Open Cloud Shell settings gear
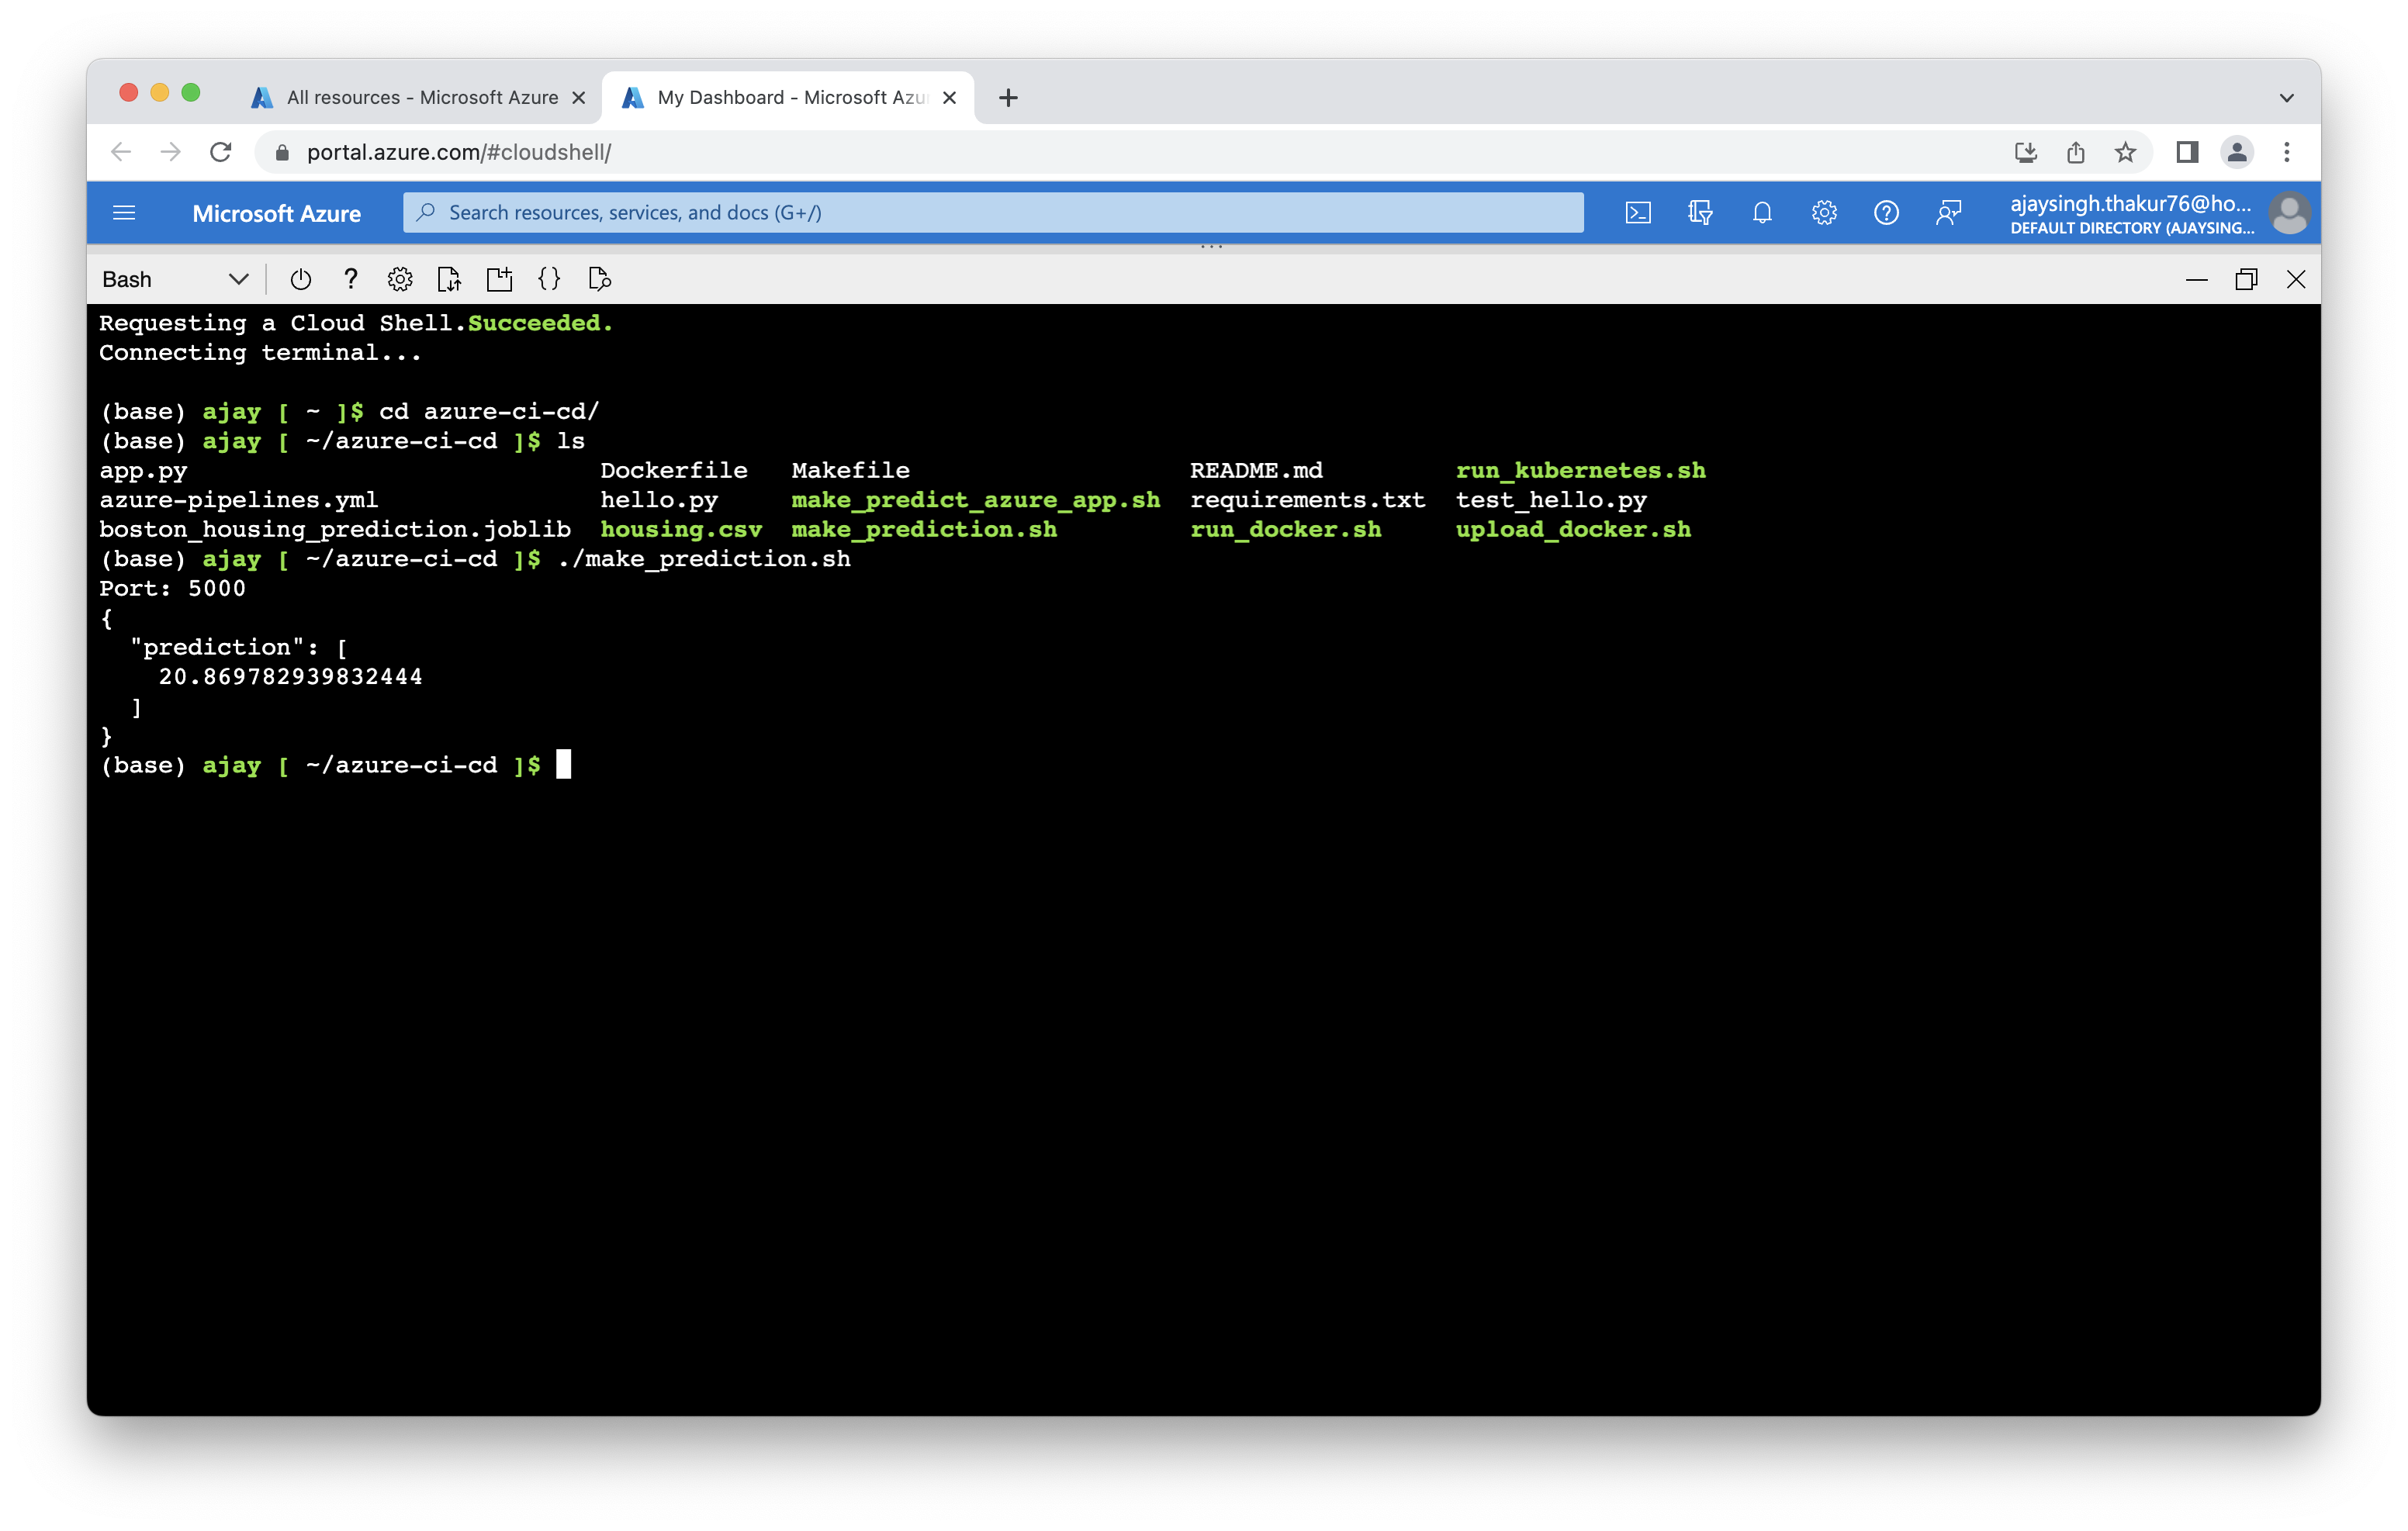Image resolution: width=2408 pixels, height=1531 pixels. point(400,280)
